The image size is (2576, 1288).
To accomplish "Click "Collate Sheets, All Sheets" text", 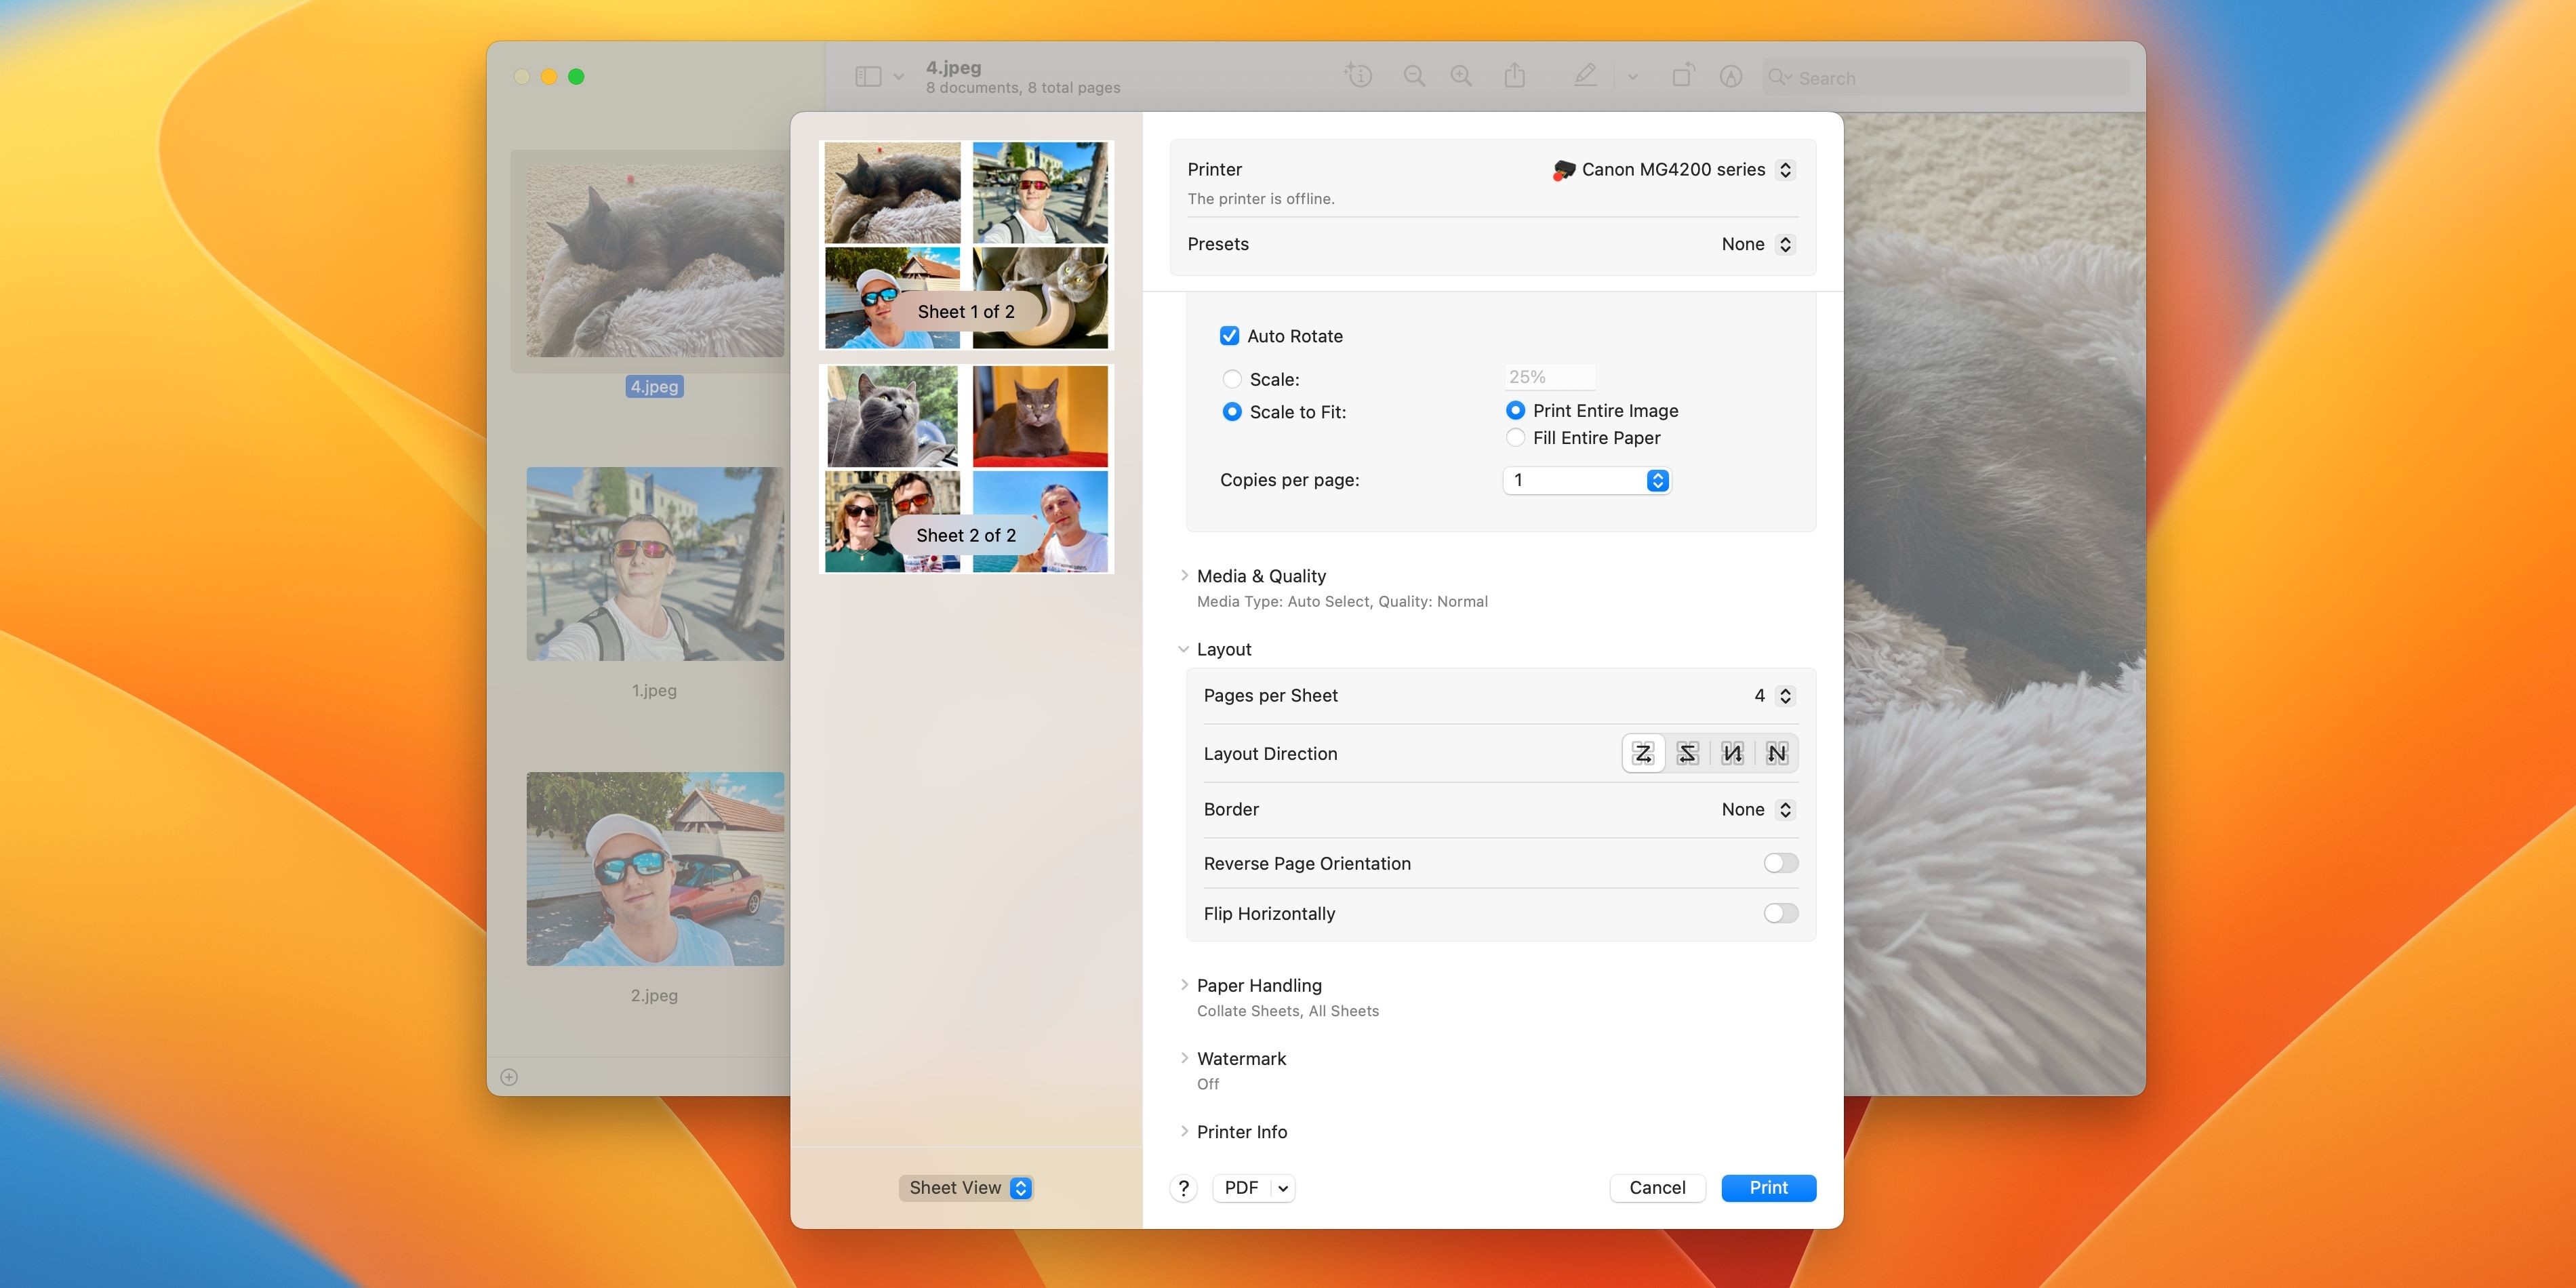I will click(x=1288, y=1011).
